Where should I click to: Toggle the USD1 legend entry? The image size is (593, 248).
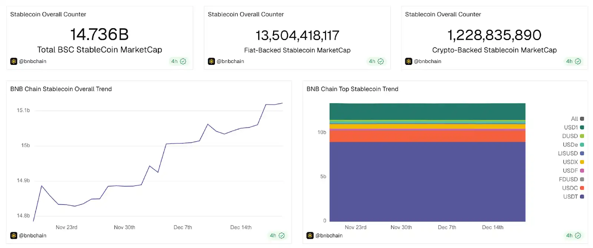pos(574,128)
